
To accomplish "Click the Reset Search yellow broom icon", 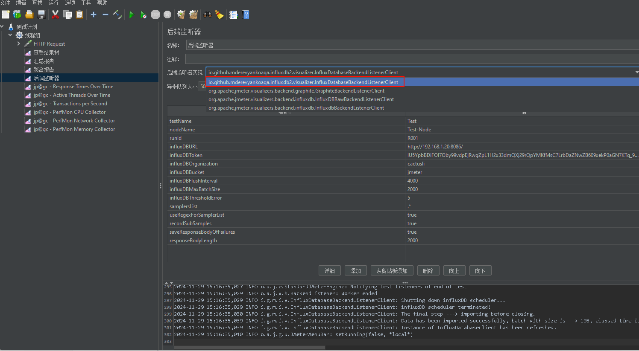I will [x=219, y=15].
